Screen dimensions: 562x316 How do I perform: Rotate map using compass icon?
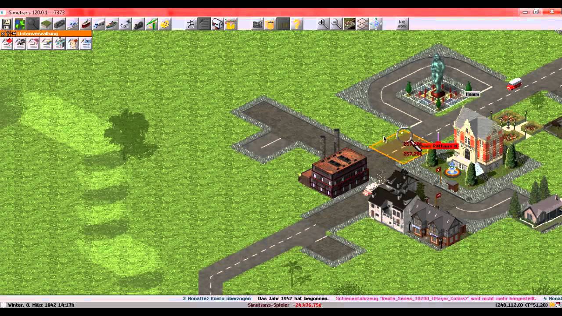tap(375, 24)
